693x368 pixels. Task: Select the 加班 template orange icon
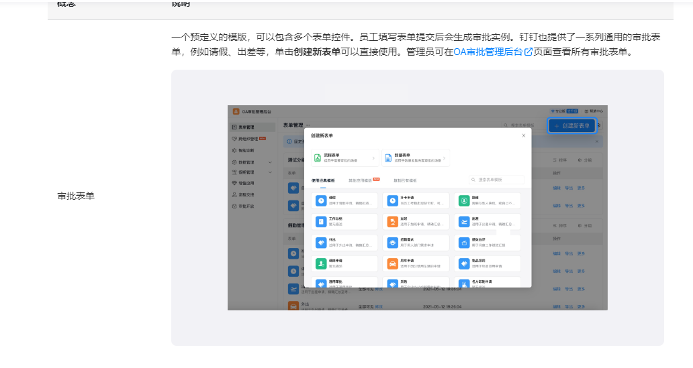click(x=392, y=221)
